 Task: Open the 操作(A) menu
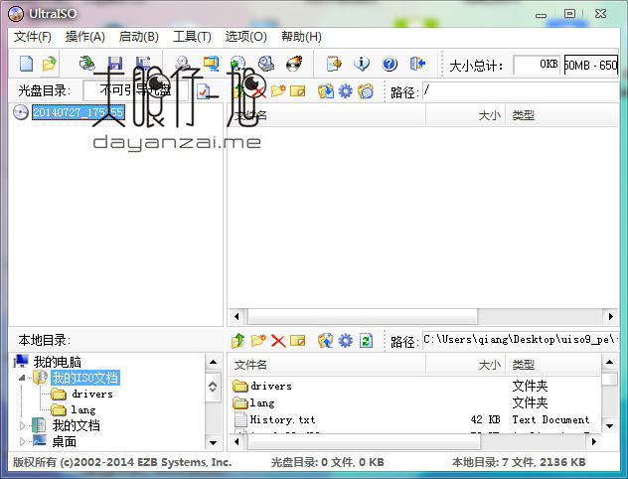(84, 37)
